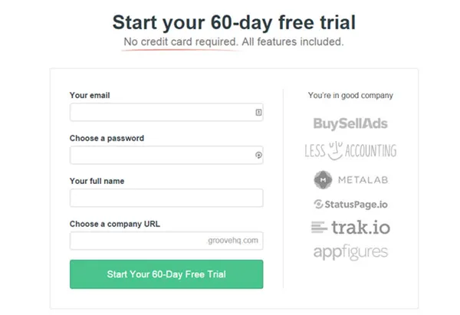Focus the Your email input field
The width and height of the screenshot is (460, 315).
(x=161, y=112)
